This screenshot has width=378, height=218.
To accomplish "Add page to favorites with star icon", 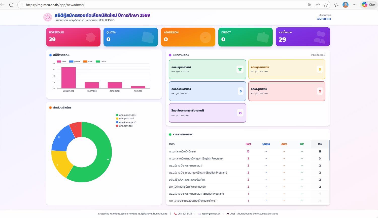I will click(326, 5).
